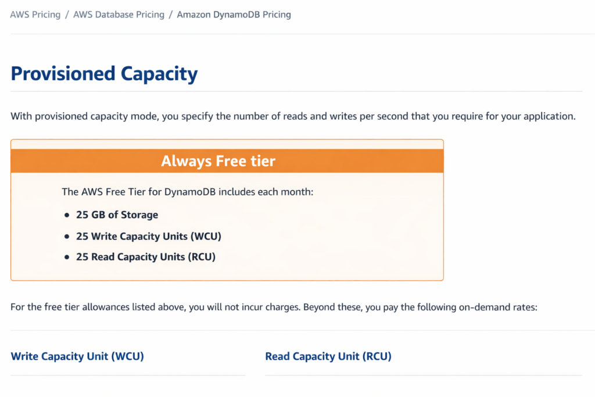
Task: Click the divider line under Provisioned Capacity
Action: 296,91
